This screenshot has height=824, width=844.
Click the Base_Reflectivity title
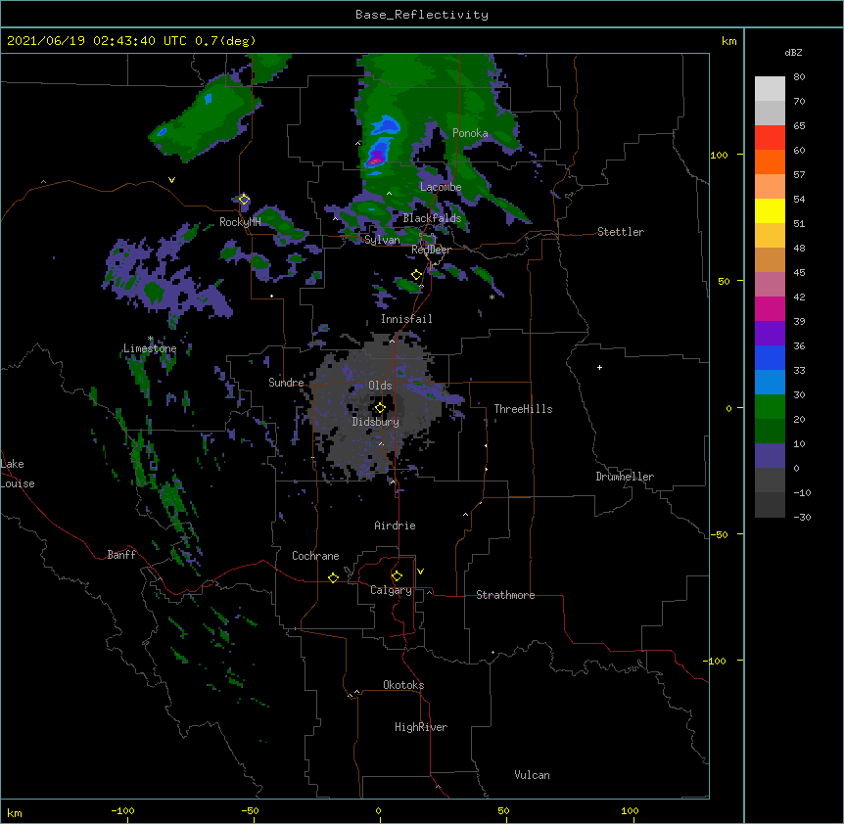pyautogui.click(x=422, y=15)
